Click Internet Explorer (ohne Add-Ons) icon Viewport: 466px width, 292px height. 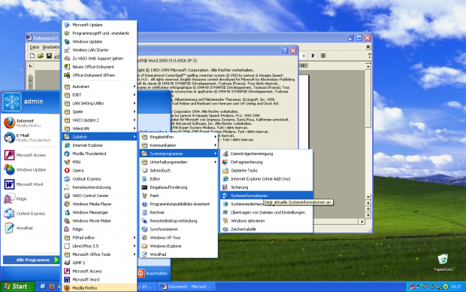coord(225,179)
